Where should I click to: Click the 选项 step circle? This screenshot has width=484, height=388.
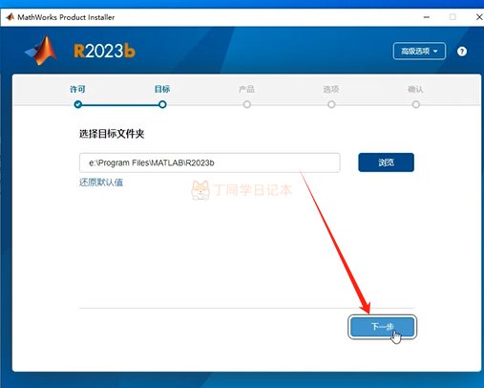[331, 104]
